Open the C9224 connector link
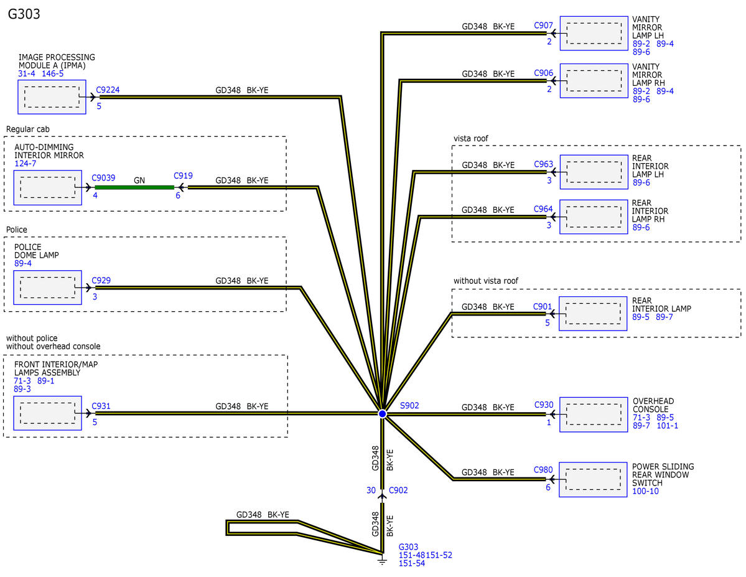This screenshot has width=746, height=577. click(108, 90)
